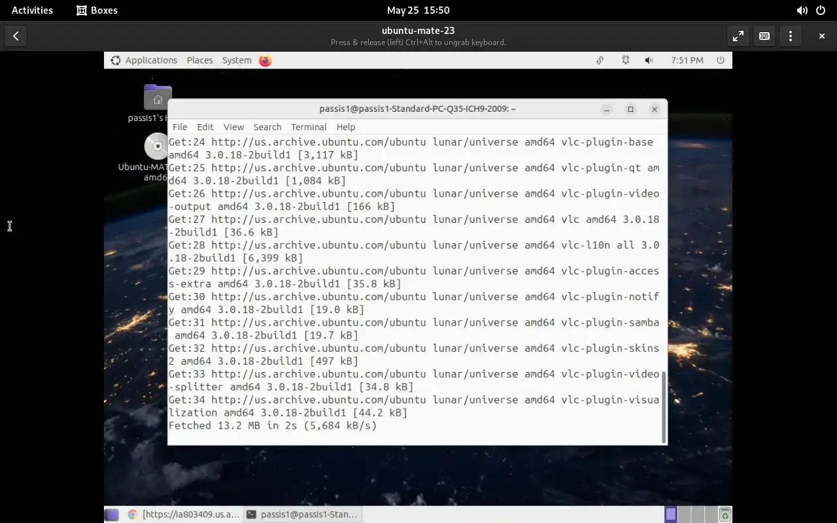Open the terminal View menu
The width and height of the screenshot is (837, 523).
(x=233, y=127)
